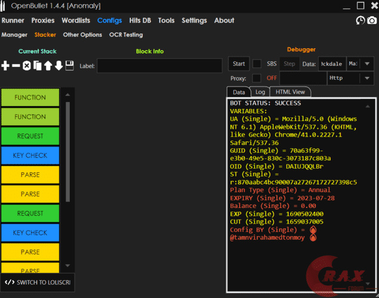Click the clock icon beside the camera
This screenshot has width=379, height=298.
(360, 20)
